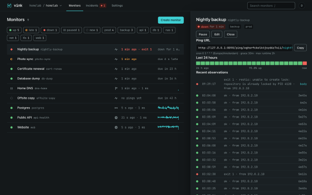Click the 'backup' tag in detail panel
Image resolution: width=312 pixels, height=195 pixels.
pos(234,26)
